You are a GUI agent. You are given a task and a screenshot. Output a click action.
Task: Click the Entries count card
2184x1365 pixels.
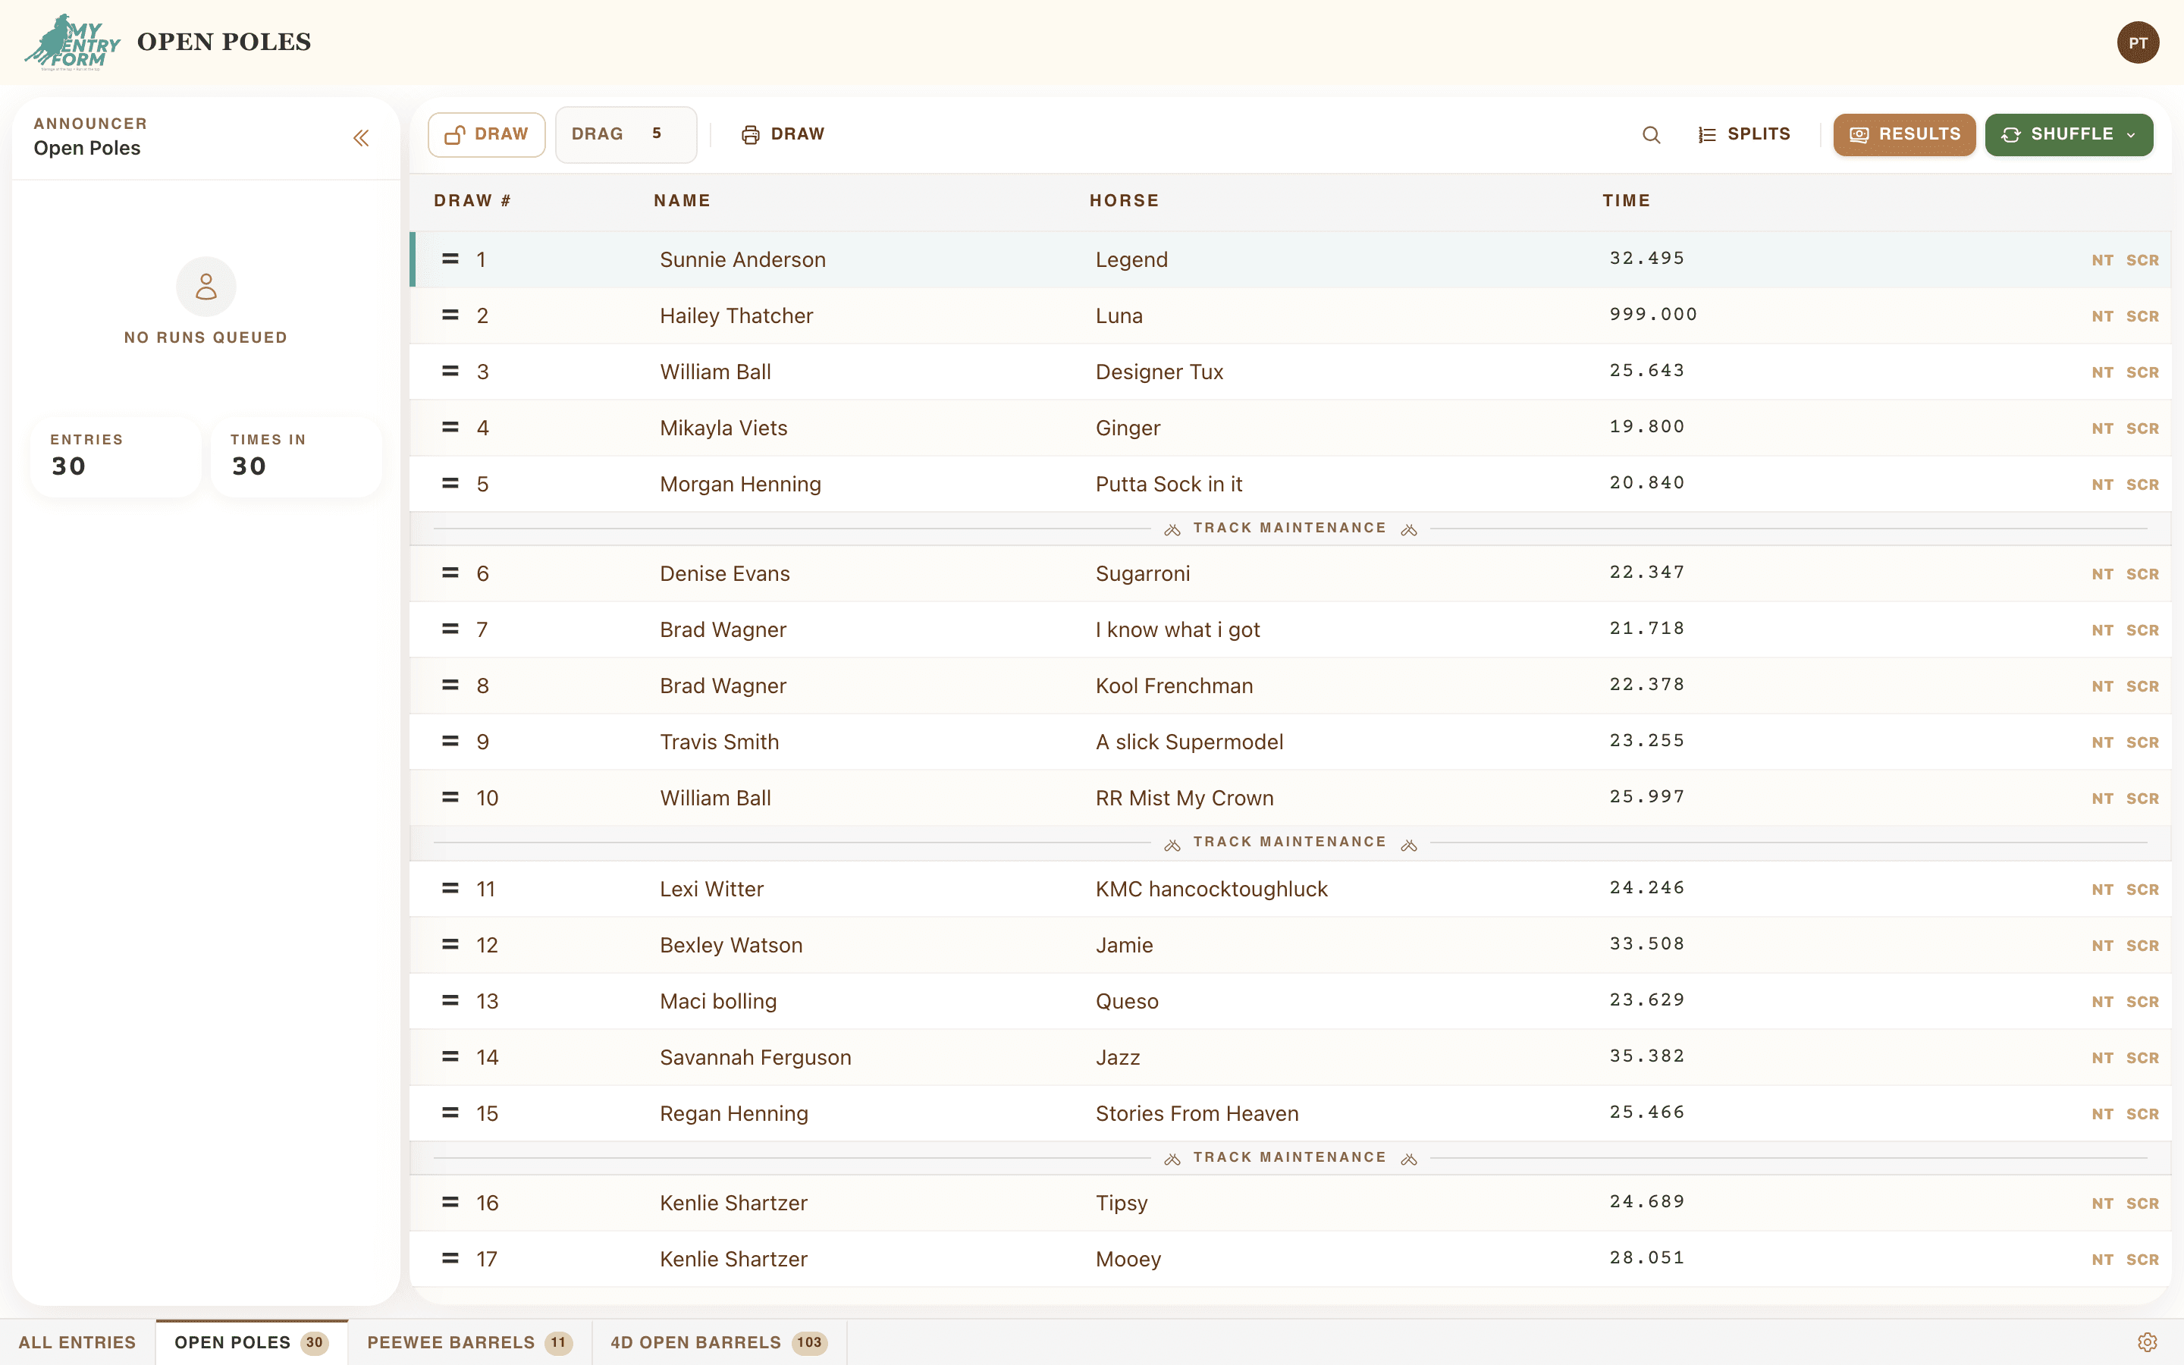point(115,456)
